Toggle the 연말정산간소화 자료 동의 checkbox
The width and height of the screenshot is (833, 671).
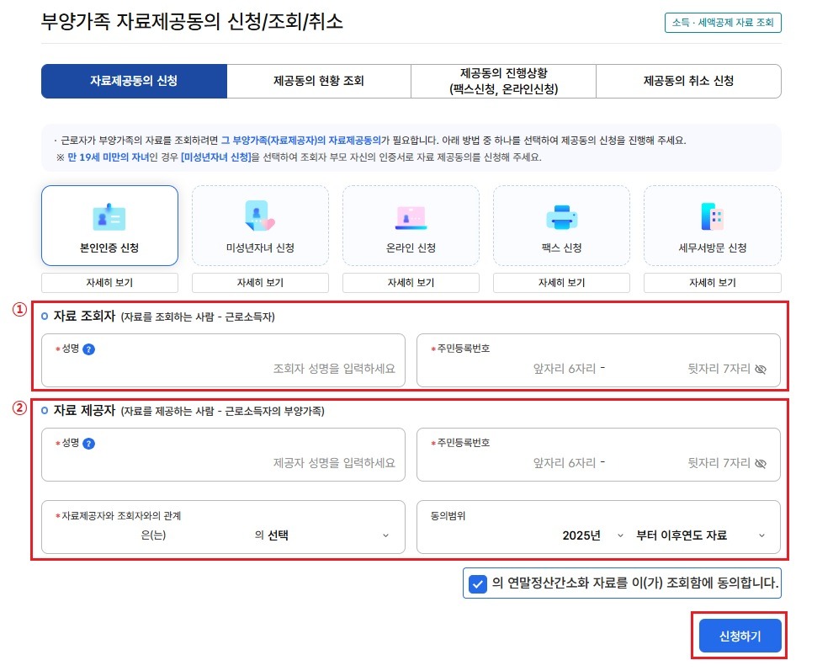(x=478, y=583)
